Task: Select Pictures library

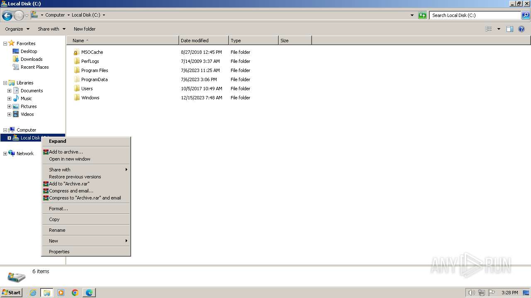Action: pyautogui.click(x=29, y=106)
